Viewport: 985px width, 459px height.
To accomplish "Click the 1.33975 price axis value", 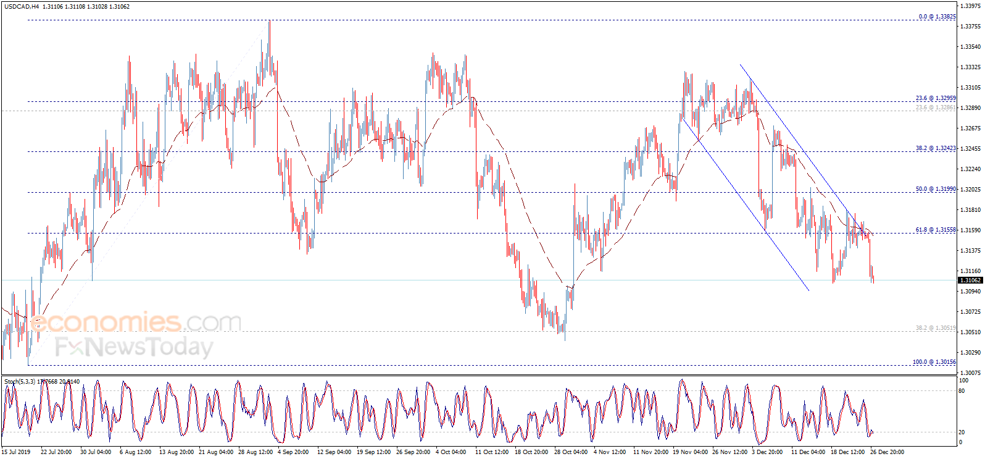I will (971, 6).
